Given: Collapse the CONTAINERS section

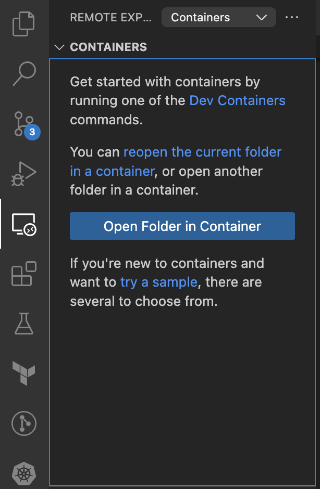Looking at the screenshot, I should coord(59,47).
